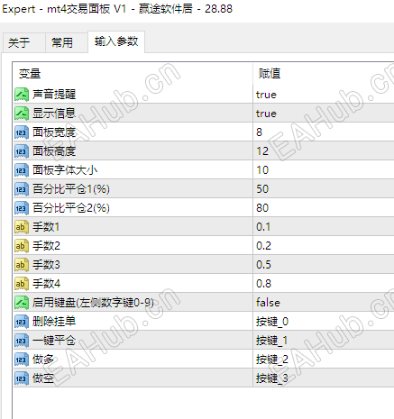
Task: Select the 百分比平仓2(%) variable name
Action: 71,208
